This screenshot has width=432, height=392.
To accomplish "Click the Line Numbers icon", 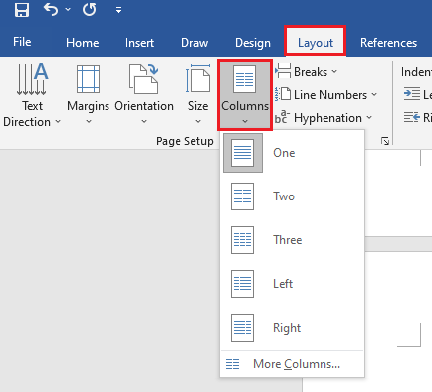I will coord(283,94).
